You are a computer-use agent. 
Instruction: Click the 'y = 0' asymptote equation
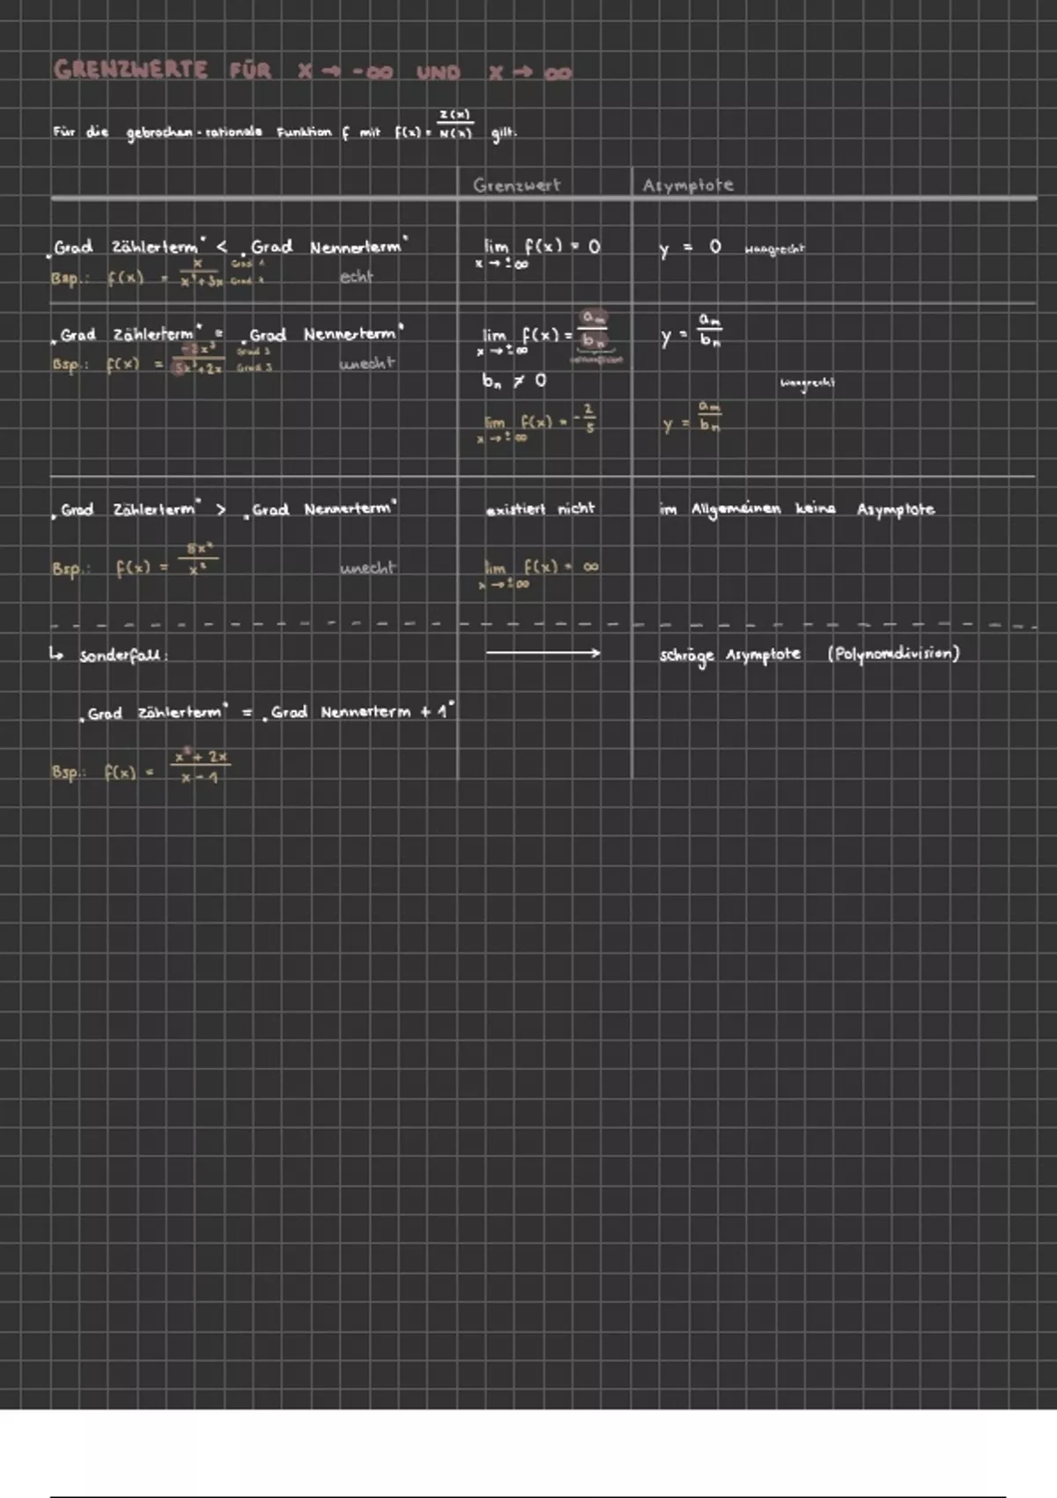pyautogui.click(x=691, y=248)
